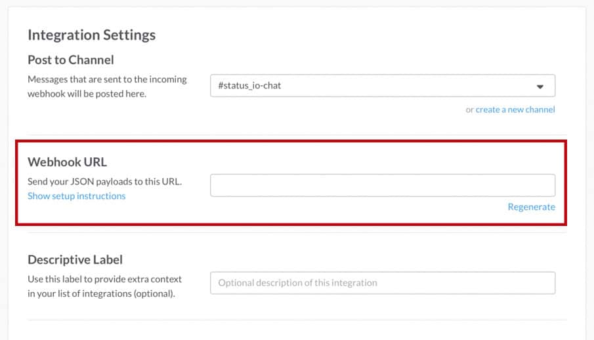This screenshot has height=340, width=594.
Task: Click the dropdown caret arrow in channel selector
Action: (540, 86)
